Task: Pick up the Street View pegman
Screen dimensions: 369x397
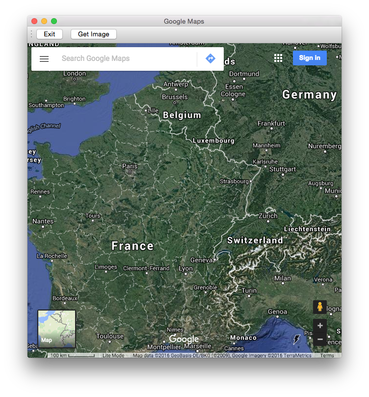Action: click(x=319, y=307)
